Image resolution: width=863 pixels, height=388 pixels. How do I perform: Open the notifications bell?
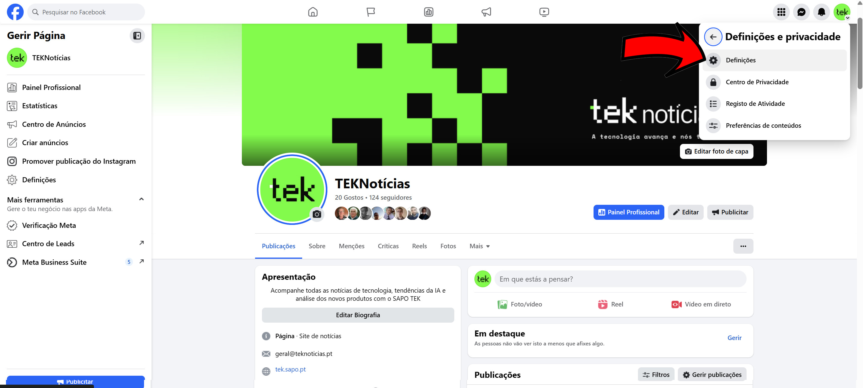point(821,12)
